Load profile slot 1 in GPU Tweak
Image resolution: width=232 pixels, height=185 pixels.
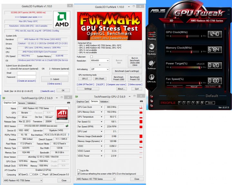[x=179, y=103]
